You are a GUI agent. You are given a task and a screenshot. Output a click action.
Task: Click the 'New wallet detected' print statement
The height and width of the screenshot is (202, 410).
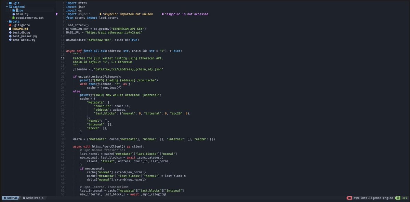pyautogui.click(x=121, y=95)
